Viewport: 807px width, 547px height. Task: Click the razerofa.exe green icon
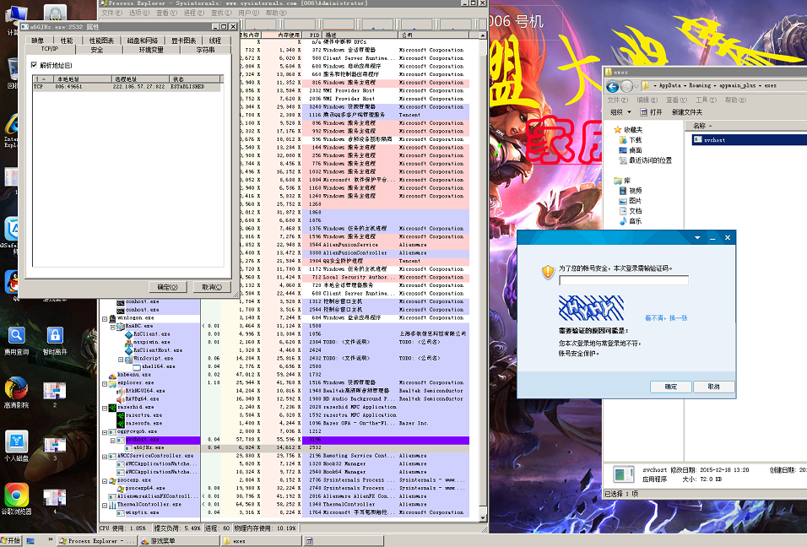coord(121,424)
